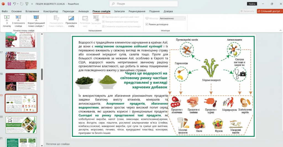The height and width of the screenshot is (147, 283).
Task: Select slide 20 thumbnail in the panel
Action: coord(21,125)
